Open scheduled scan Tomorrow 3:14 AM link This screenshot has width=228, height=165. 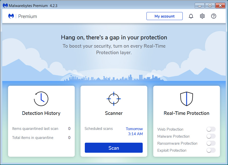pos(134,131)
